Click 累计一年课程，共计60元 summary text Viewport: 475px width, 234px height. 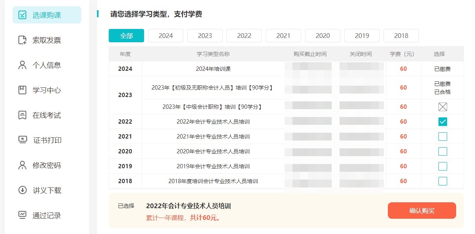(184, 218)
